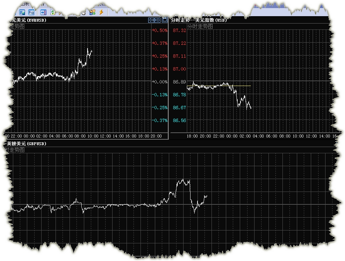Click the 87.32 price label
345x261 pixels.
point(179,31)
